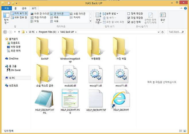
Task: Switch to the 공유 ribbon tab
Action: point(24,9)
